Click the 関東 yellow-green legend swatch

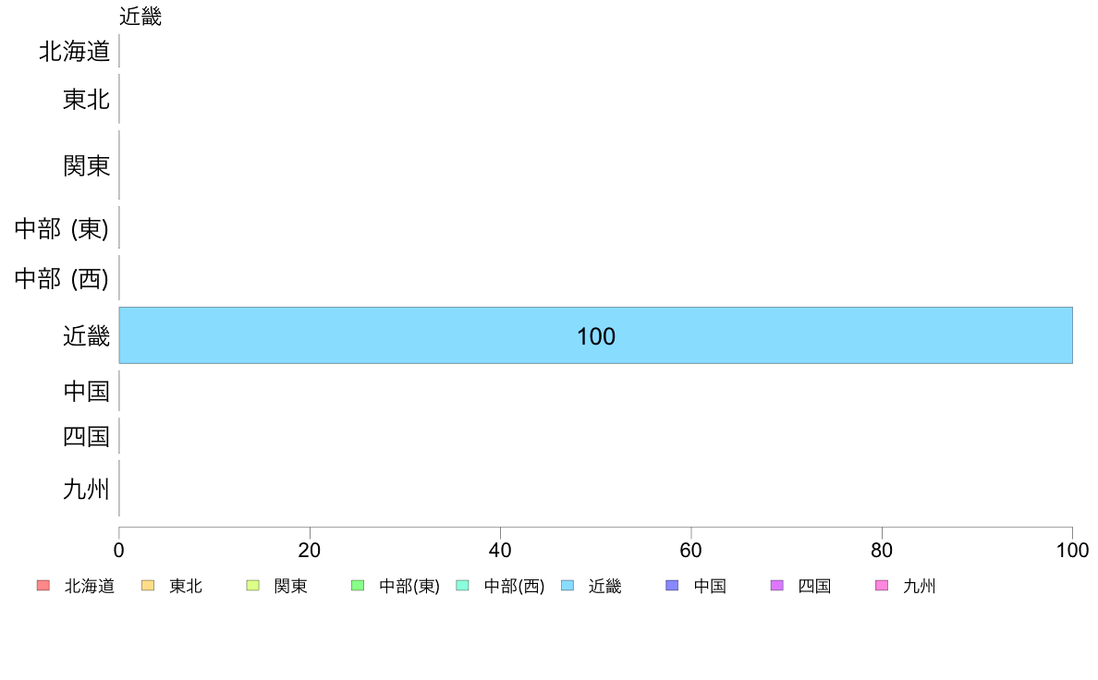click(x=253, y=586)
